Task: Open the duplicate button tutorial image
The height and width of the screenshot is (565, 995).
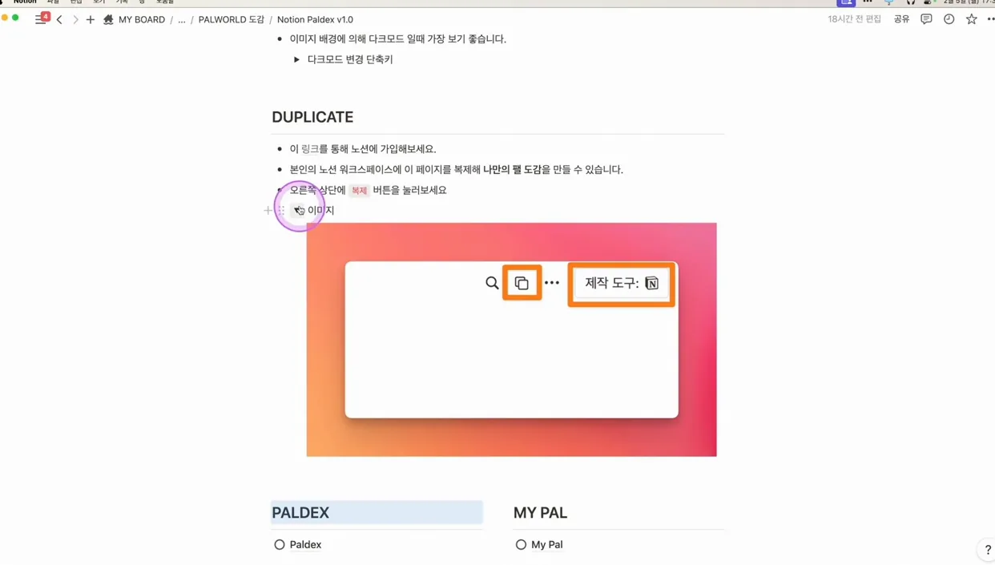Action: pos(511,340)
